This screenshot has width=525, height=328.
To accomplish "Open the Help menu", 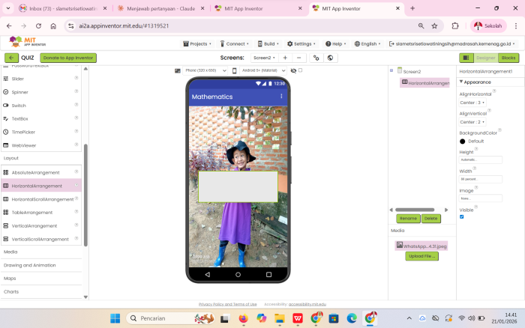I will pos(336,43).
